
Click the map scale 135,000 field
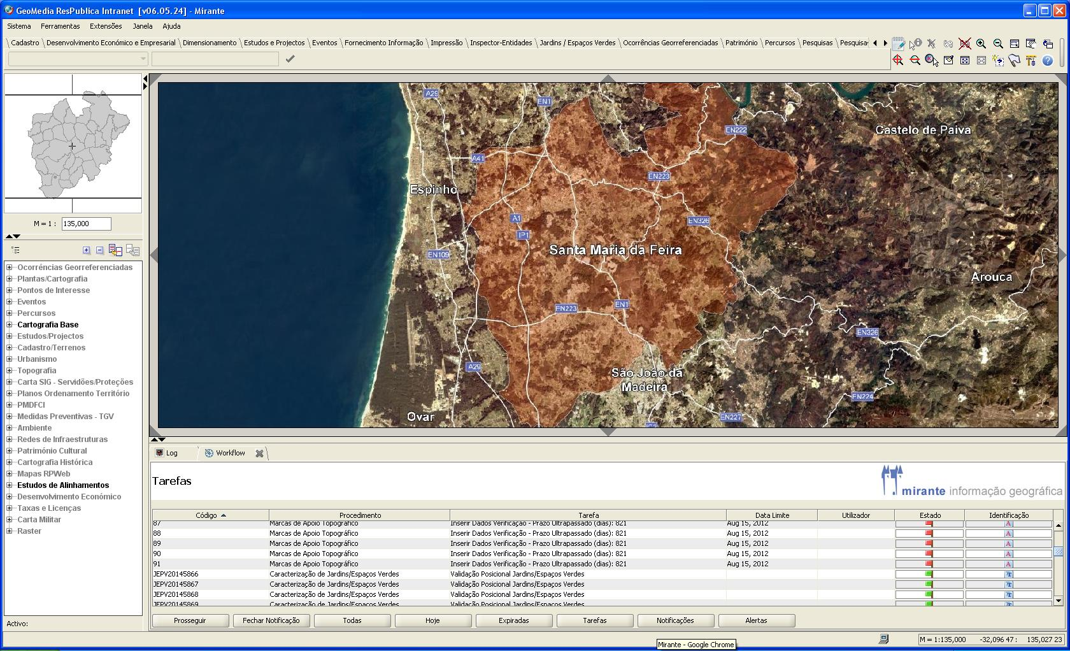[86, 224]
